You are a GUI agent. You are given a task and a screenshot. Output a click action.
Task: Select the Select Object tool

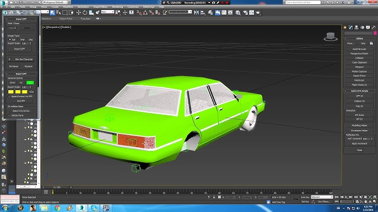(52, 13)
